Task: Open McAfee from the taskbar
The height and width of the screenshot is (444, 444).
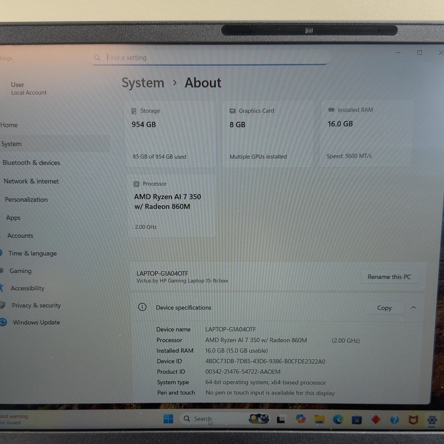Action: point(413,420)
